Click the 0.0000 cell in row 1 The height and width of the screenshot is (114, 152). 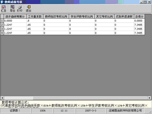pyautogui.click(x=15, y=21)
